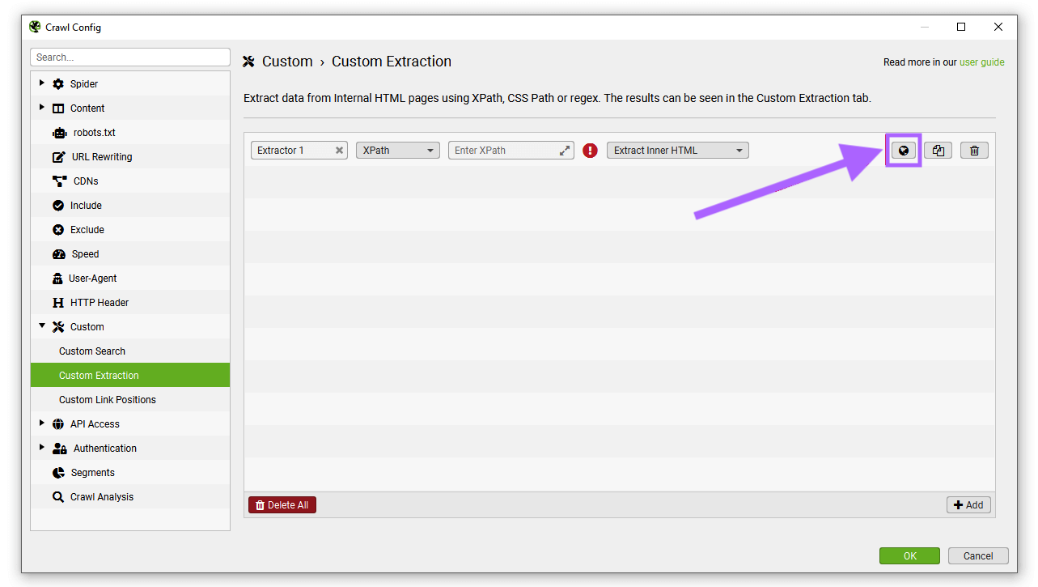
Task: Click the Include checkmark icon in the sidebar
Action: [59, 205]
